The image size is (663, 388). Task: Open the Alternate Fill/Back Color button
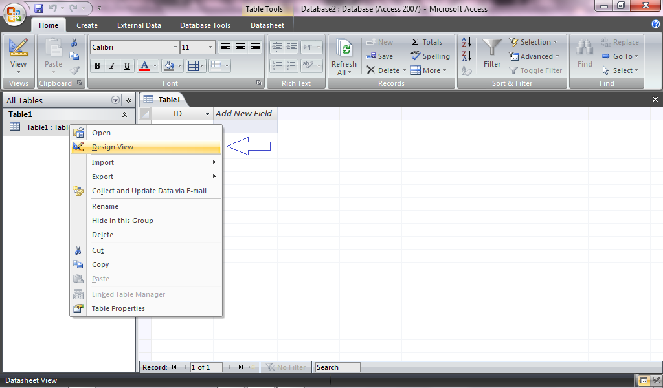220,65
